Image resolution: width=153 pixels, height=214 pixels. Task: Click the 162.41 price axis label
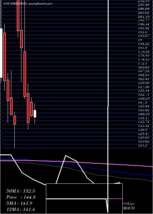[144, 79]
